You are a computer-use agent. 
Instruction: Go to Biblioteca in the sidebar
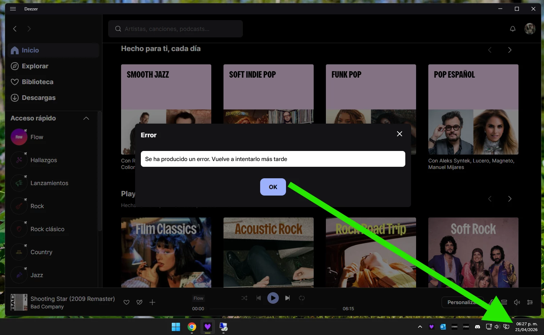(x=37, y=82)
